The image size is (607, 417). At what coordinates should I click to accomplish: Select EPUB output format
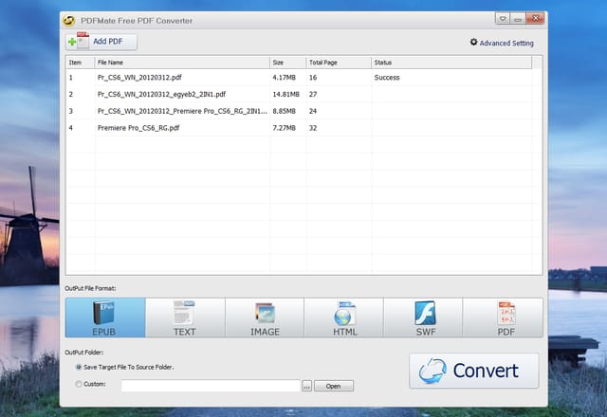pos(105,317)
